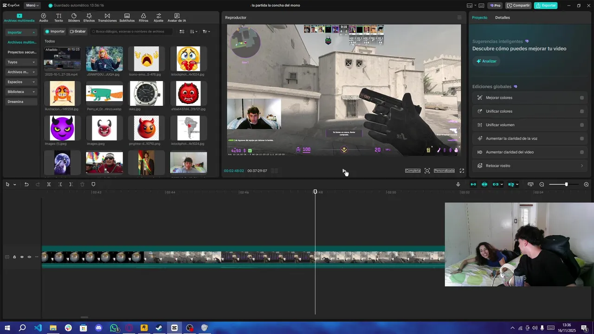
Task: Open the media sort dropdown
Action: [194, 32]
